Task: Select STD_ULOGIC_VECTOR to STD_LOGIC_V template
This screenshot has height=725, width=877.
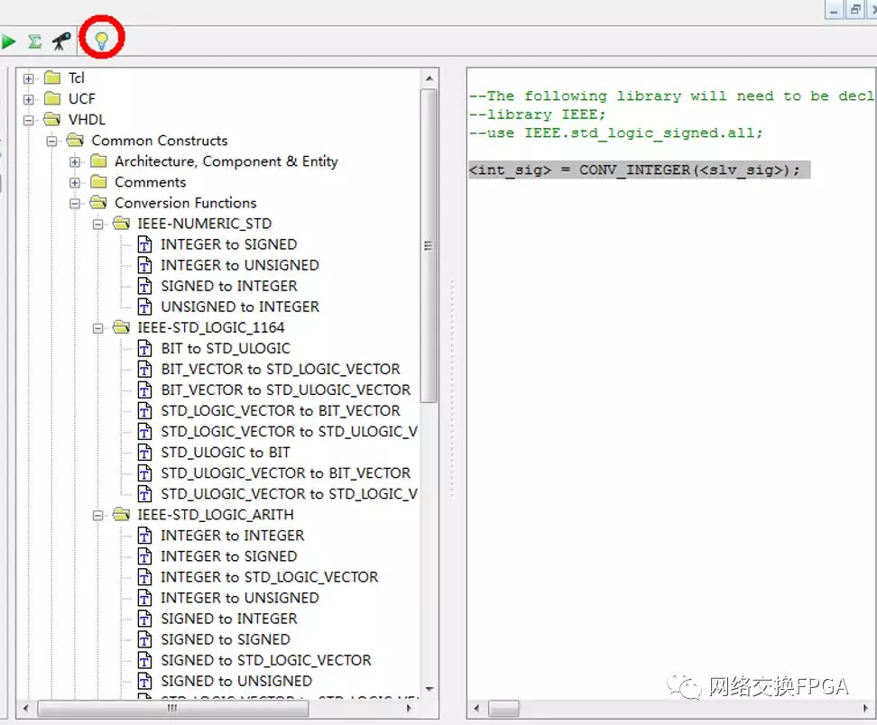Action: [x=289, y=494]
